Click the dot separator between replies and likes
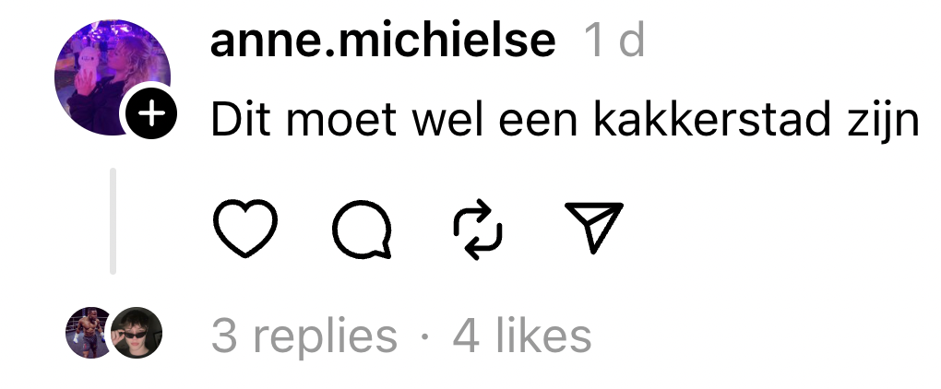This screenshot has height=389, width=941. [x=425, y=336]
